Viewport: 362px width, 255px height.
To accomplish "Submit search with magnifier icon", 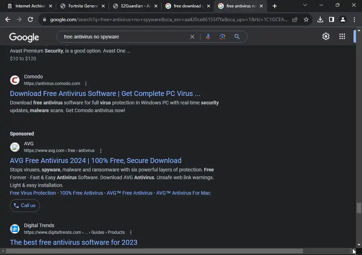I will click(x=237, y=37).
